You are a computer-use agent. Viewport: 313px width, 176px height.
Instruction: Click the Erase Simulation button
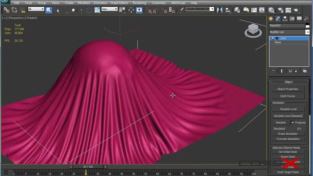(288, 133)
